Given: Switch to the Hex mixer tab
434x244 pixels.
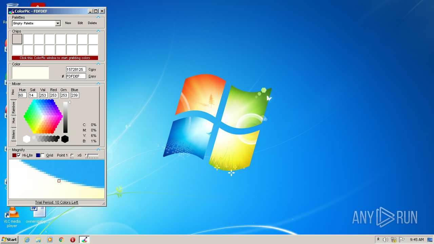Looking at the screenshot, I should 13,92.
